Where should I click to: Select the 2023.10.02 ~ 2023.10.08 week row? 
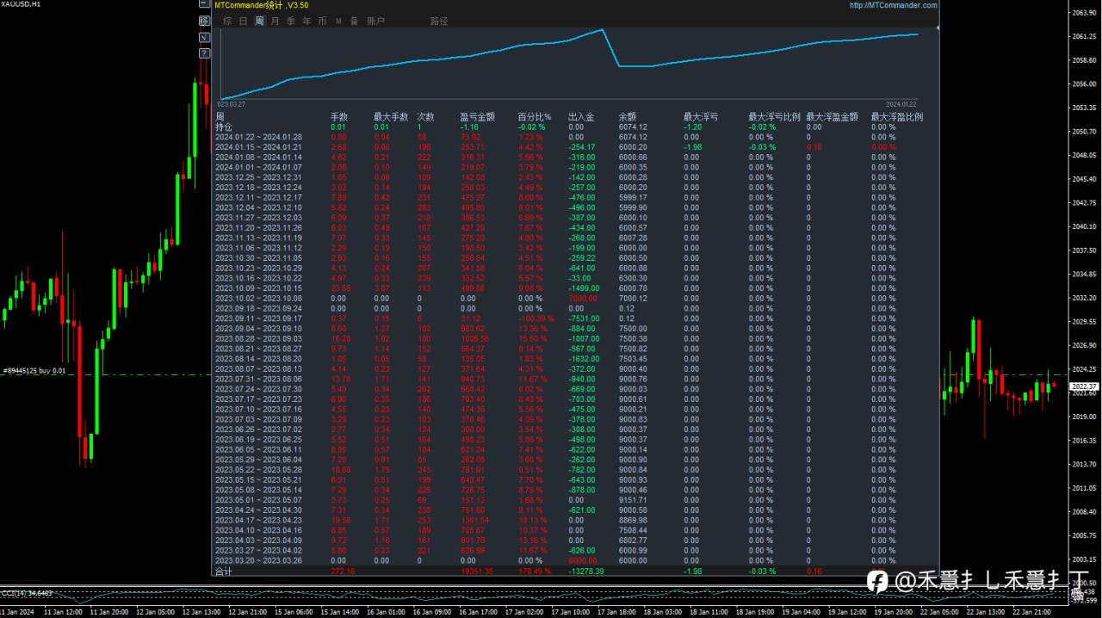[x=575, y=298]
